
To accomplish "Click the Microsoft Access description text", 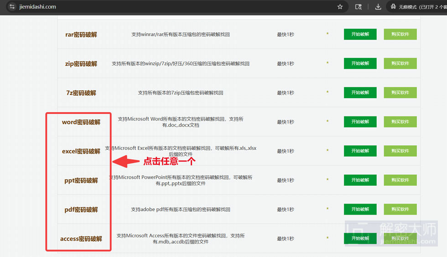I will click(x=181, y=239).
